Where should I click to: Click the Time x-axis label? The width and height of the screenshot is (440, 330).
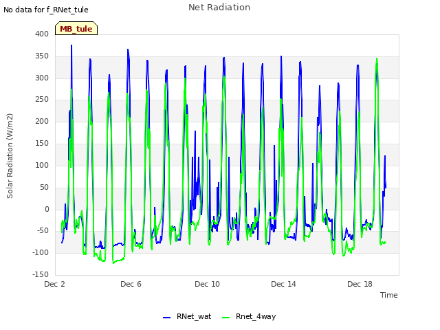[389, 295]
